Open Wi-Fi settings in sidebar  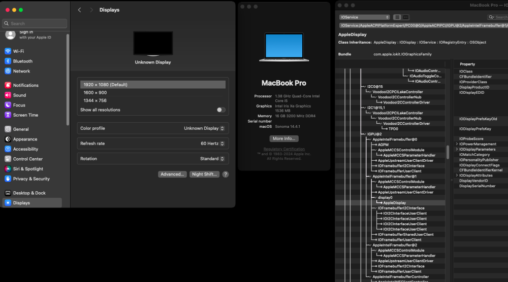tap(18, 51)
